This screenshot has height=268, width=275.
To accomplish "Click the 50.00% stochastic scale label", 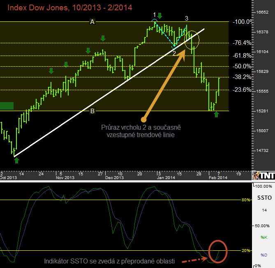I will [x=262, y=226].
